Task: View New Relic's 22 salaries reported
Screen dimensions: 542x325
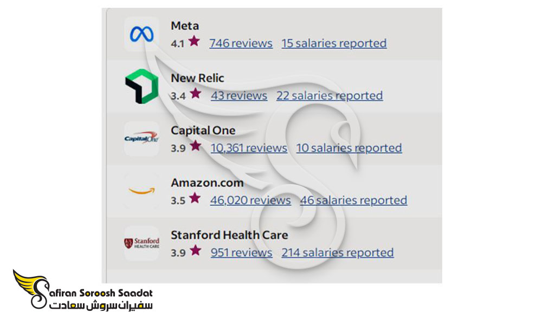Action: [x=330, y=96]
